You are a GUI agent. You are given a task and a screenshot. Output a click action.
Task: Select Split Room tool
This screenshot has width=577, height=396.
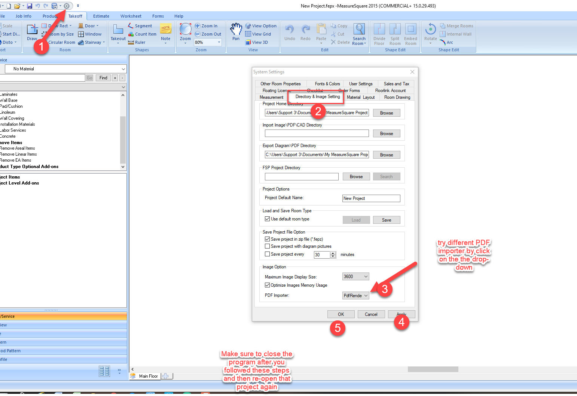pos(395,34)
